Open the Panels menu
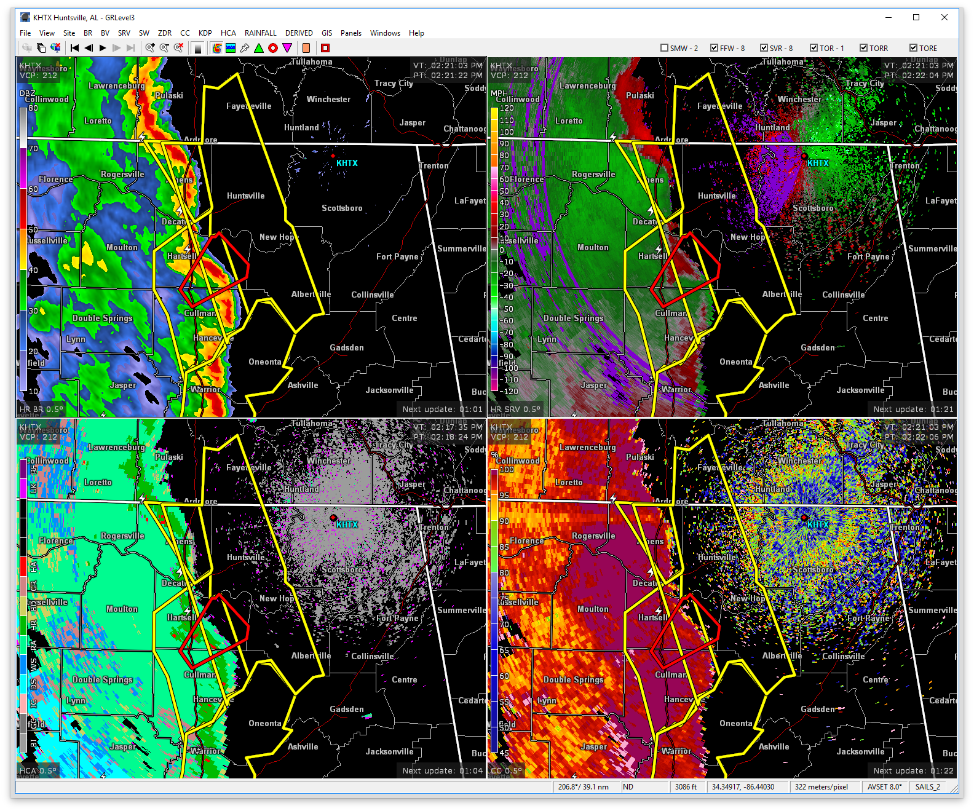974x811 pixels. [x=350, y=33]
